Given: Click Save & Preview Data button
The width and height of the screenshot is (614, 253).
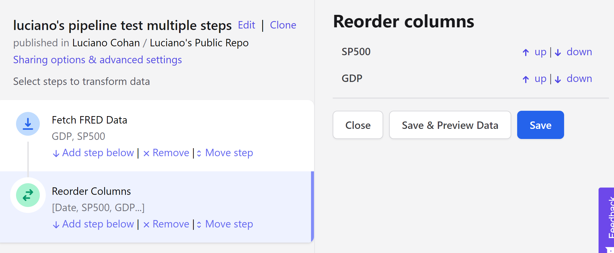Looking at the screenshot, I should (450, 125).
